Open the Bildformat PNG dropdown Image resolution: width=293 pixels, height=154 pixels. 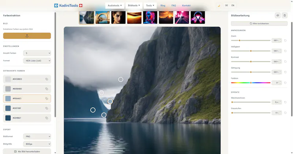click(37, 136)
